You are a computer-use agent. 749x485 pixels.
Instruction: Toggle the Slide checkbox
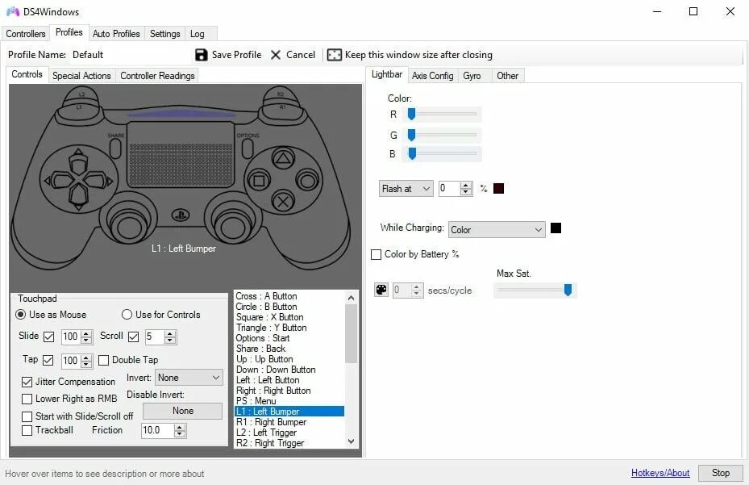pyautogui.click(x=48, y=337)
